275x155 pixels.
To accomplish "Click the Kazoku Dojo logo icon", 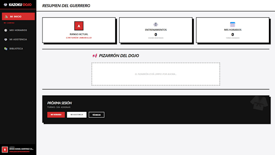I will tap(5, 4).
